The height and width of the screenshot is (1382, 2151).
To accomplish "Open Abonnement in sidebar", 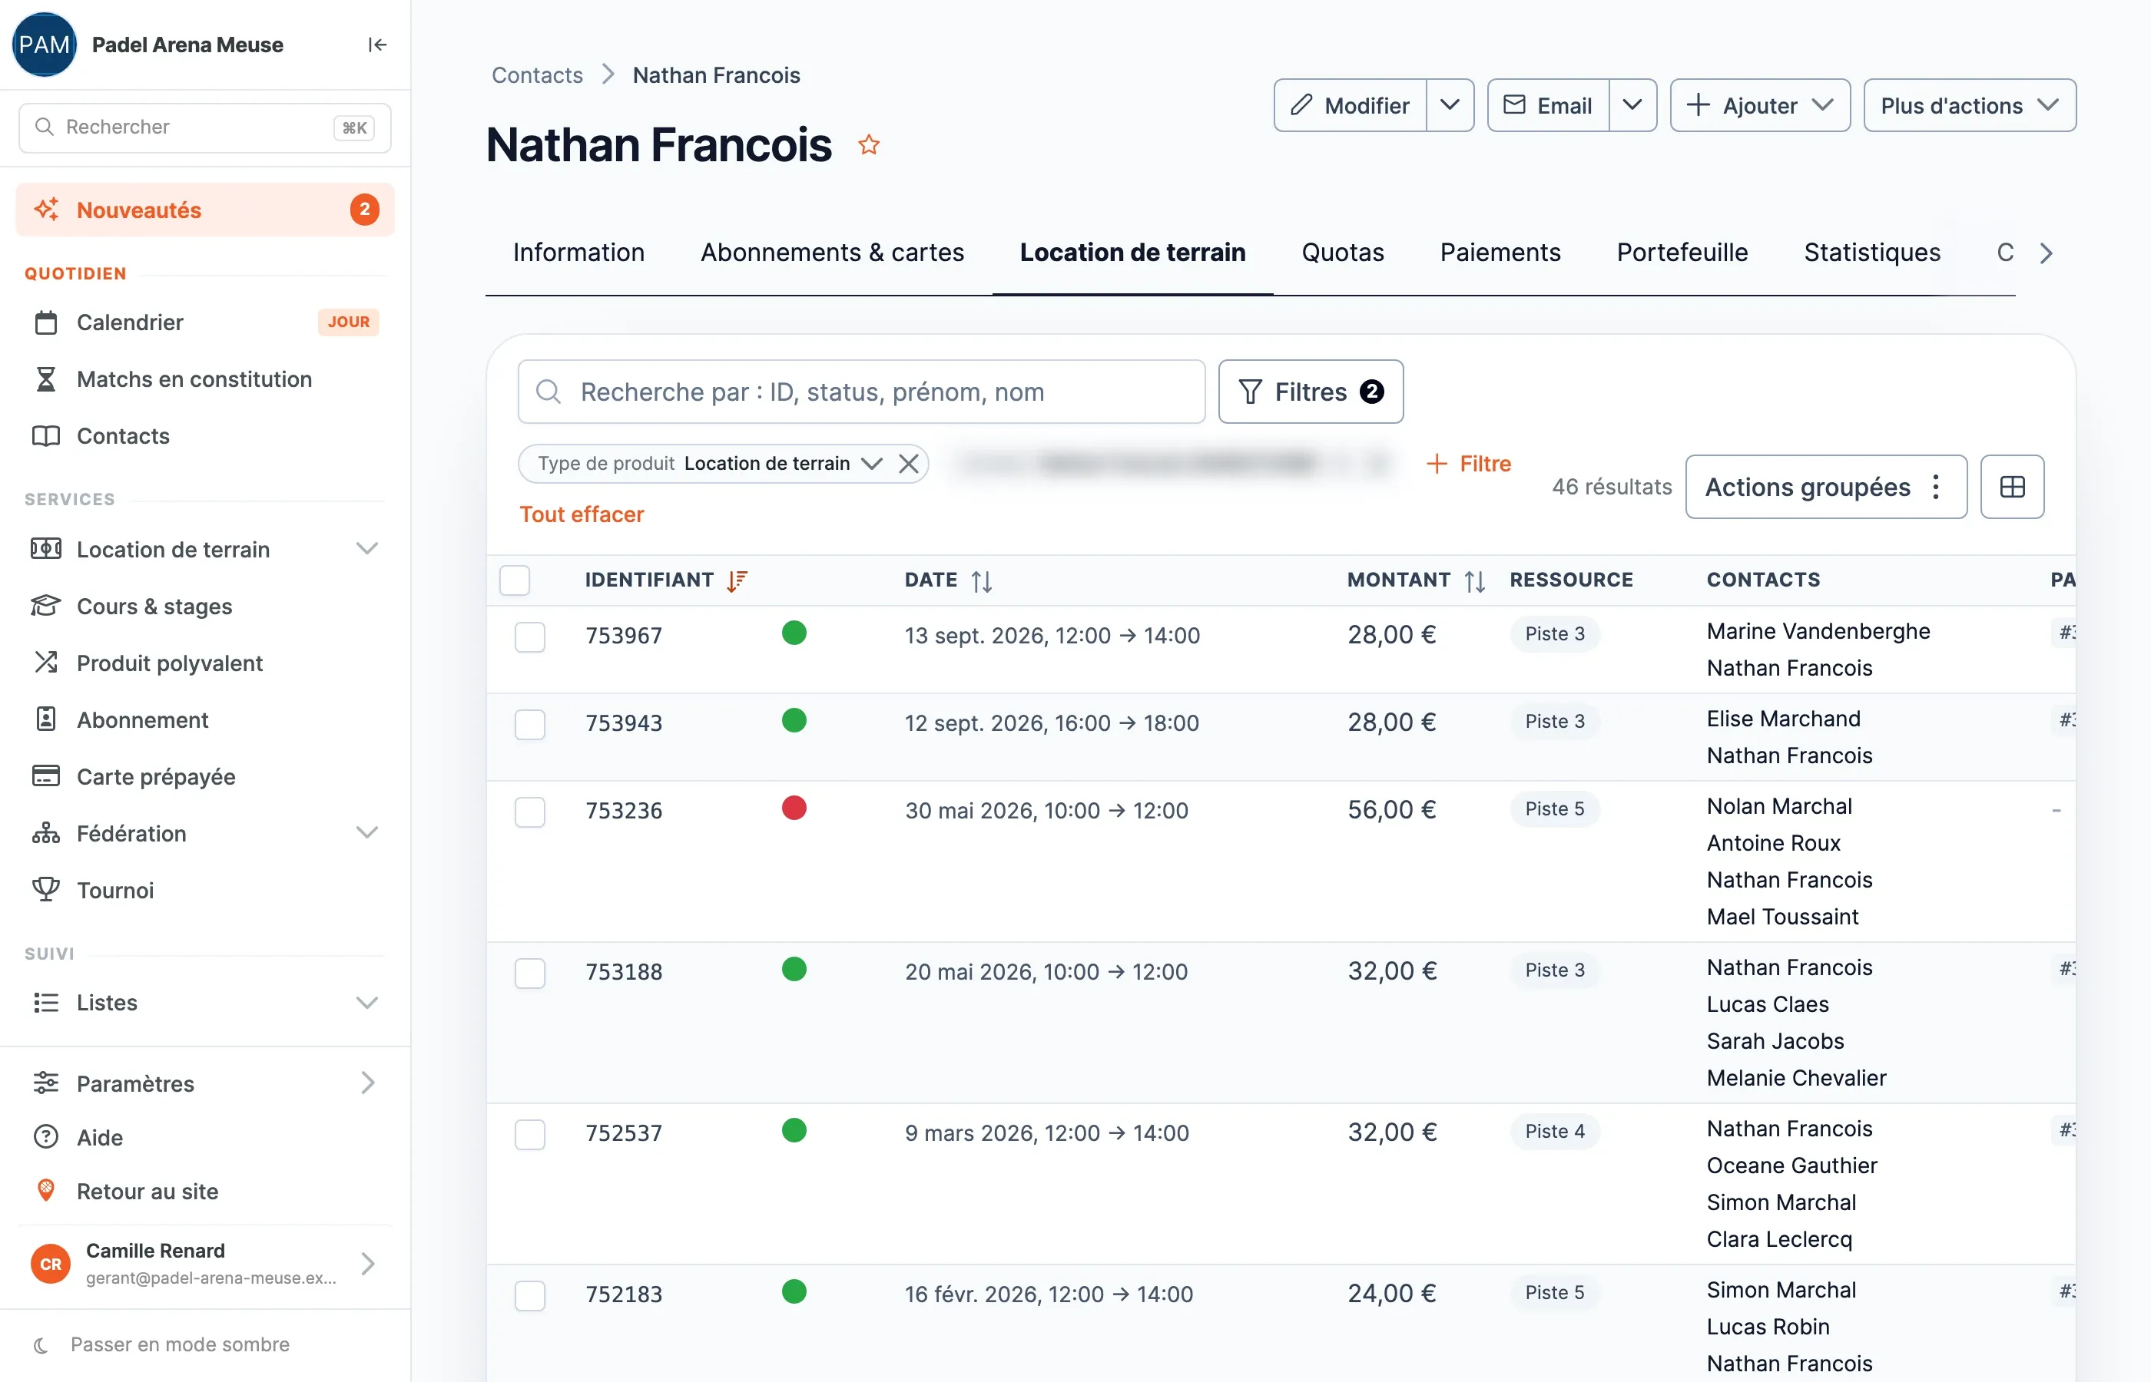I will 206,719.
